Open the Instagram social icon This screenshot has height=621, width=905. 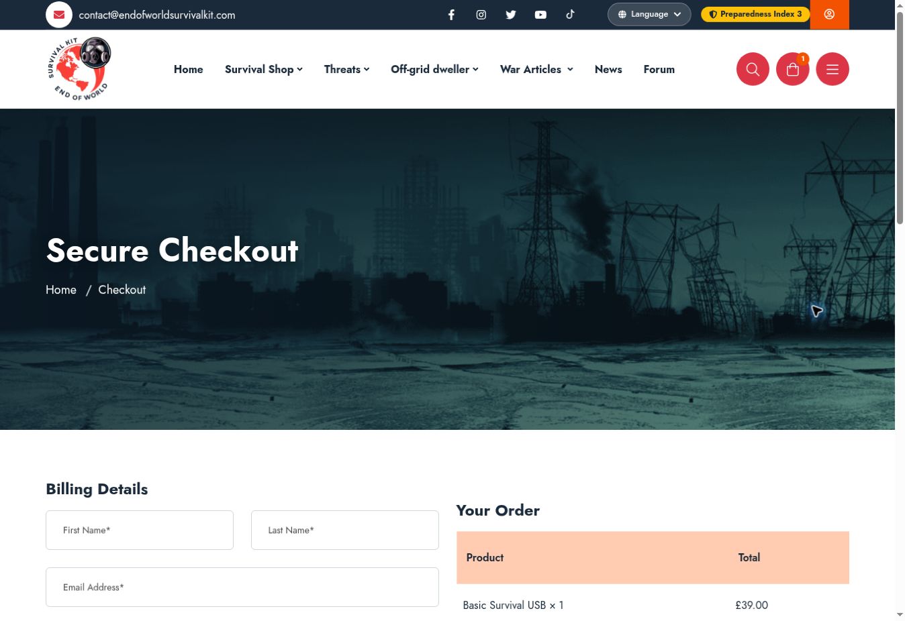[x=481, y=15]
